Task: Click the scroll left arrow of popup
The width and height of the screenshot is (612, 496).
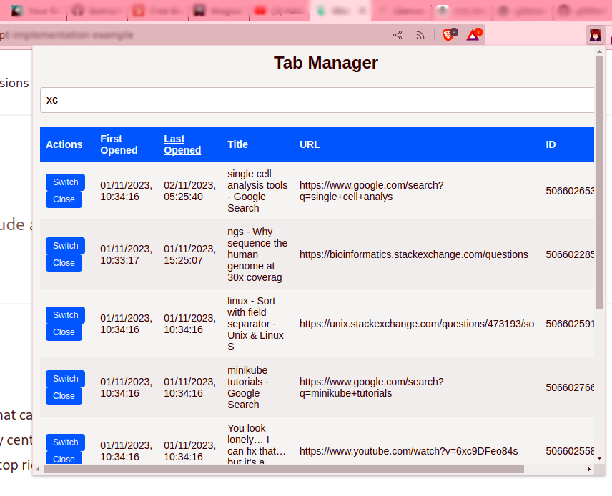Action: pyautogui.click(x=38, y=469)
